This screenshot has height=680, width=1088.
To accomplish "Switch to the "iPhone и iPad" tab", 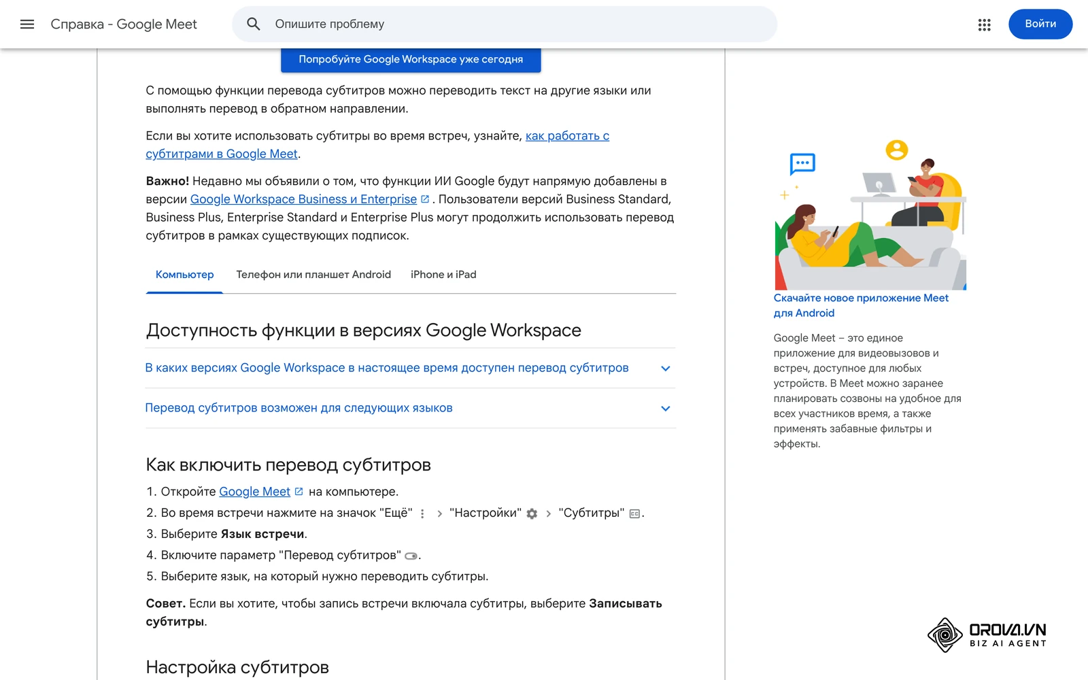I will coord(443,275).
